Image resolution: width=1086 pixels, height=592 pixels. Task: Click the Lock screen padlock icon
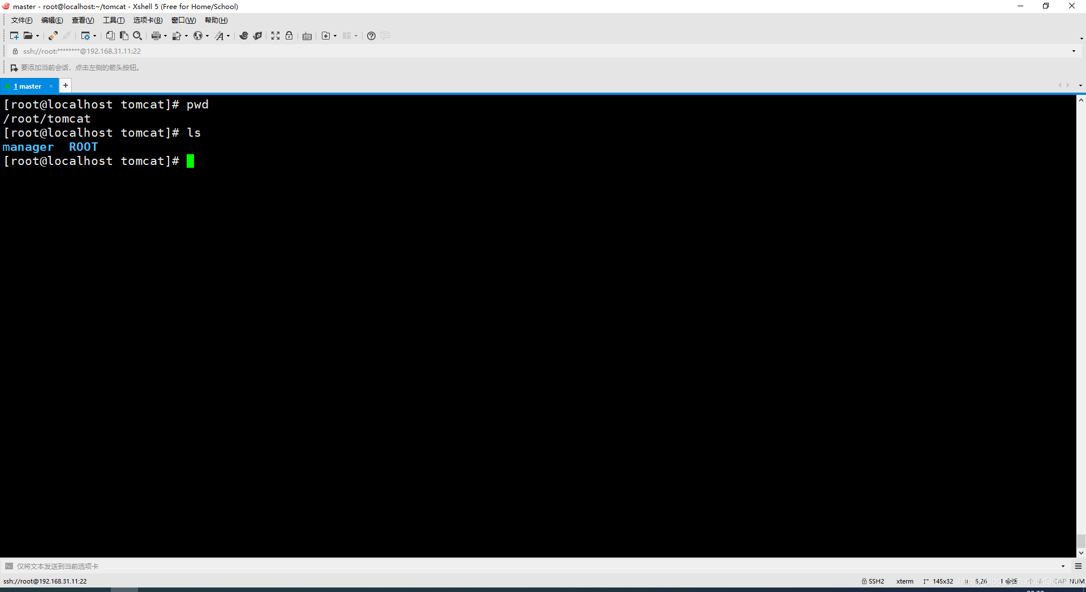pyautogui.click(x=289, y=36)
